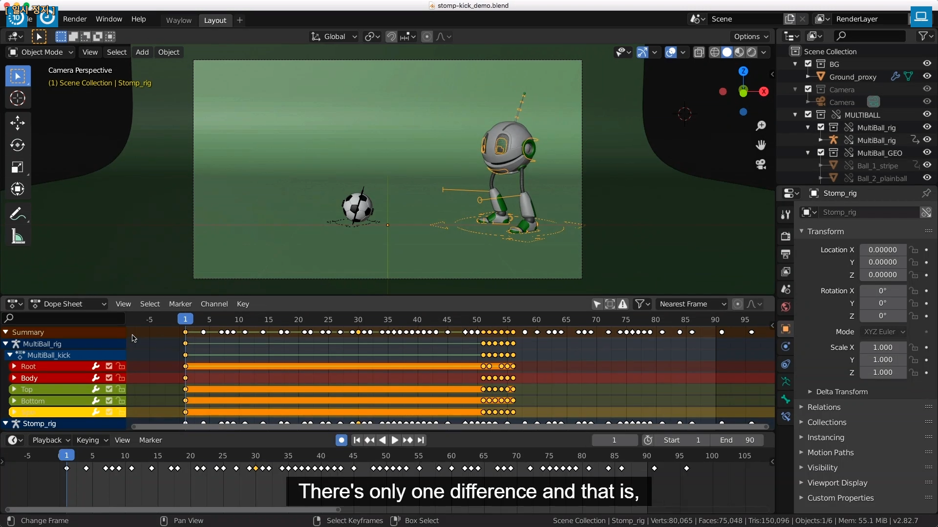Click the camera view toggle icon in the viewport
The image size is (938, 527).
pyautogui.click(x=761, y=164)
